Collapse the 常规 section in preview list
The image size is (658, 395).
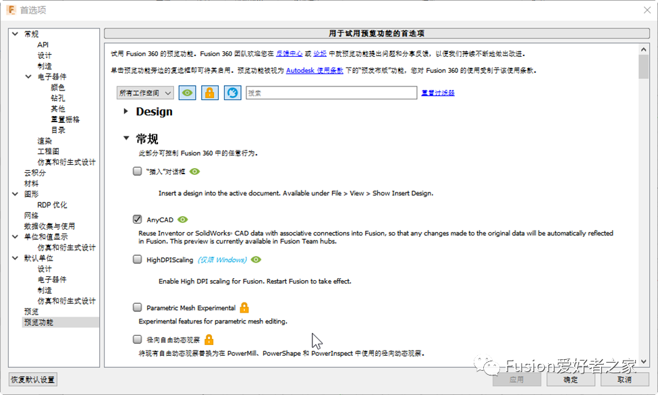(x=126, y=138)
